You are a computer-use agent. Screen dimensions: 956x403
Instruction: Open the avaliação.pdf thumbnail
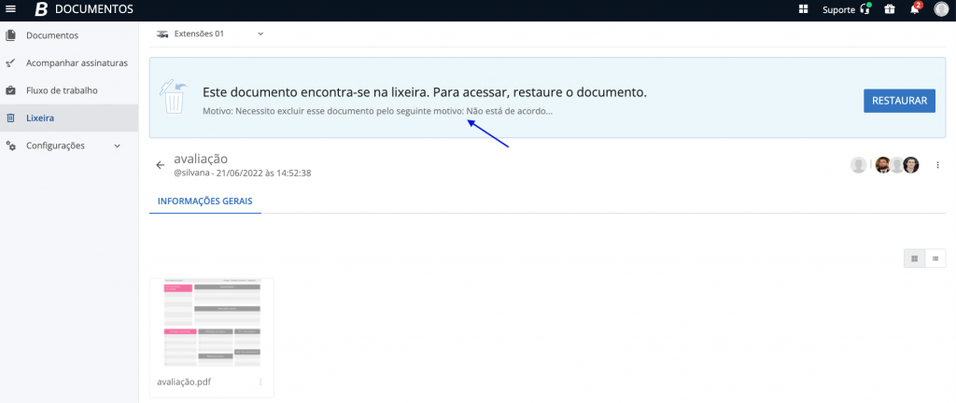coord(211,323)
